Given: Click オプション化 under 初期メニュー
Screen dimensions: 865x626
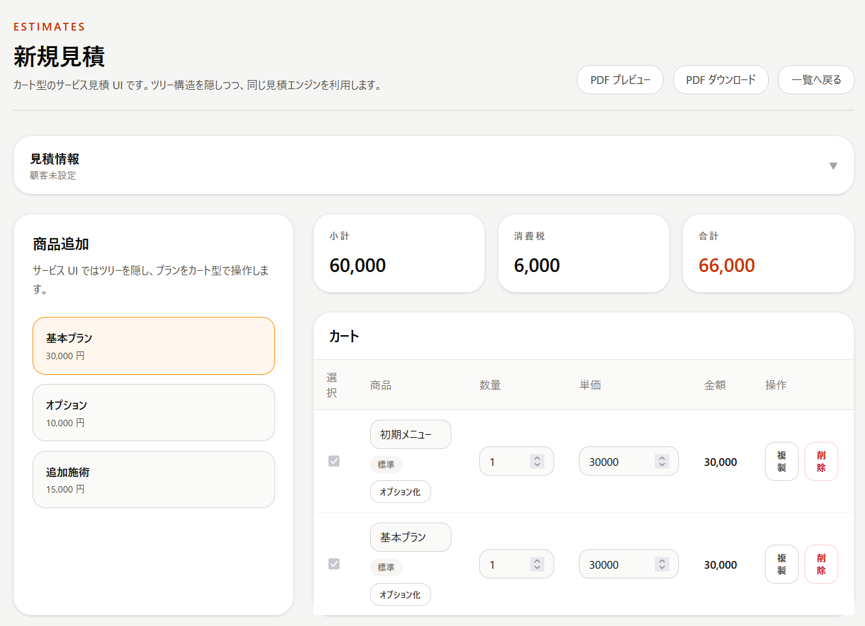Looking at the screenshot, I should (x=401, y=491).
